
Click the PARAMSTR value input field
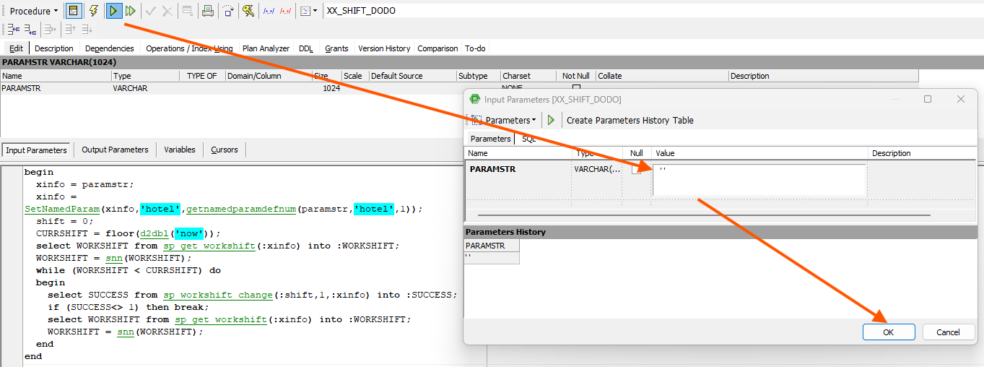pyautogui.click(x=758, y=179)
